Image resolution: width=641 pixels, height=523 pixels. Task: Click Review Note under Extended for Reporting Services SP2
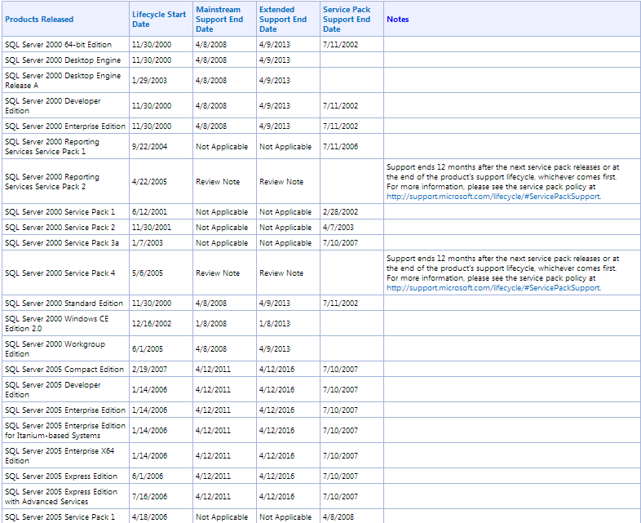click(281, 182)
